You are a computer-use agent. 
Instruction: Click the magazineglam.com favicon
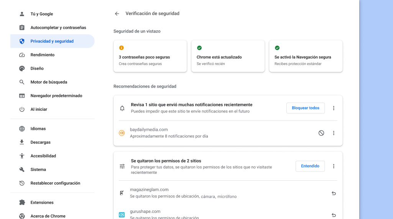pyautogui.click(x=122, y=193)
